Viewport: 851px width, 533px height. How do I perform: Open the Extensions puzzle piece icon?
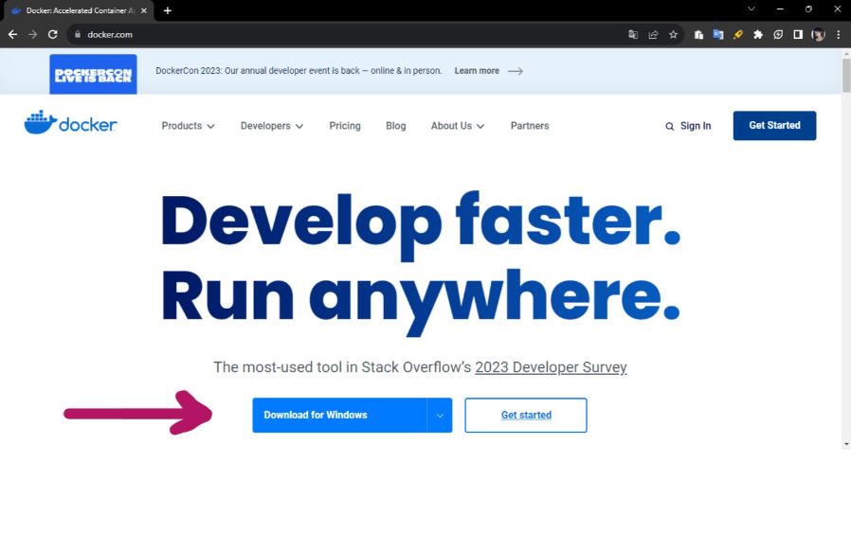[x=758, y=34]
